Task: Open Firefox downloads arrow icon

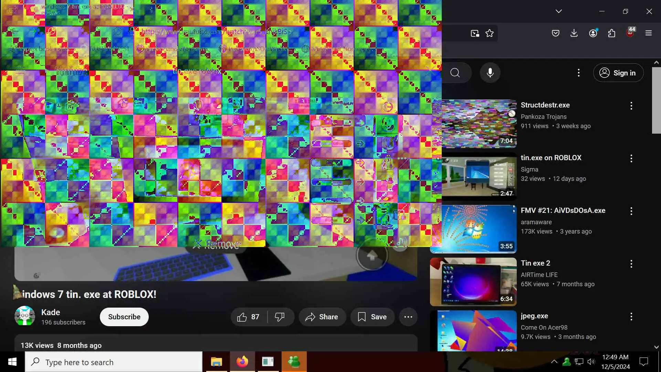Action: click(x=574, y=33)
